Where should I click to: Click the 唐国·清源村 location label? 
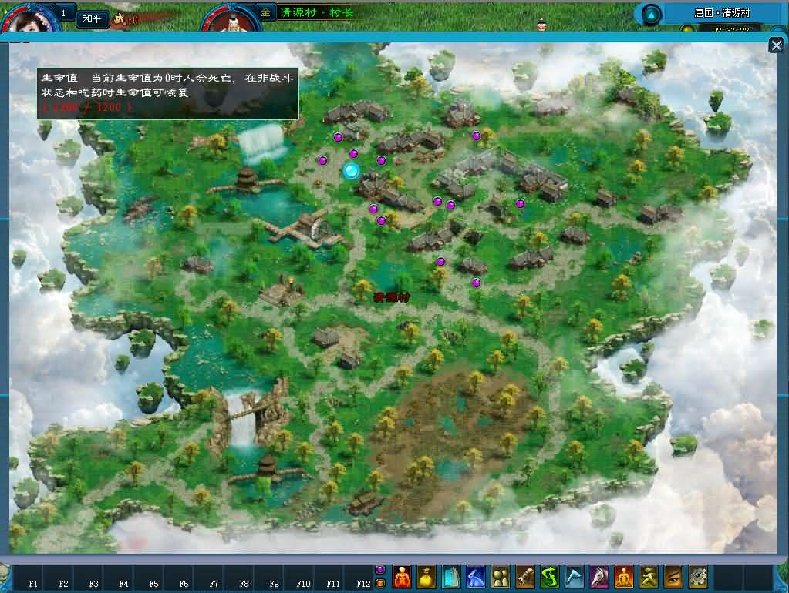tap(722, 13)
